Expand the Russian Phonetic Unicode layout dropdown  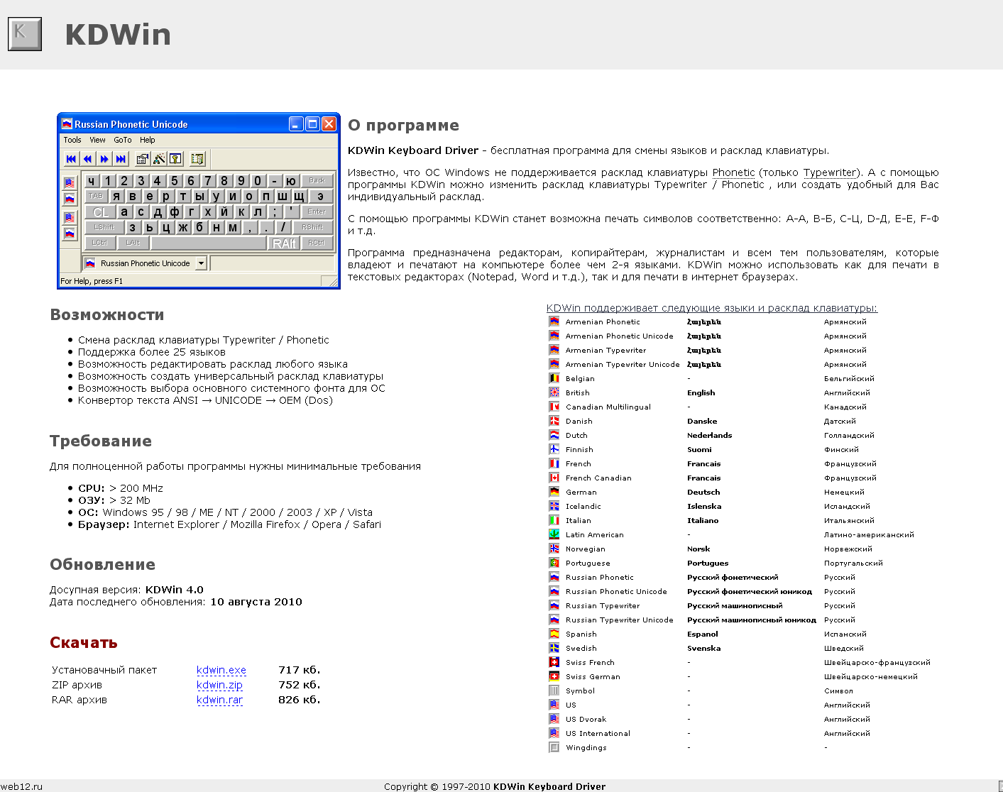pos(201,263)
